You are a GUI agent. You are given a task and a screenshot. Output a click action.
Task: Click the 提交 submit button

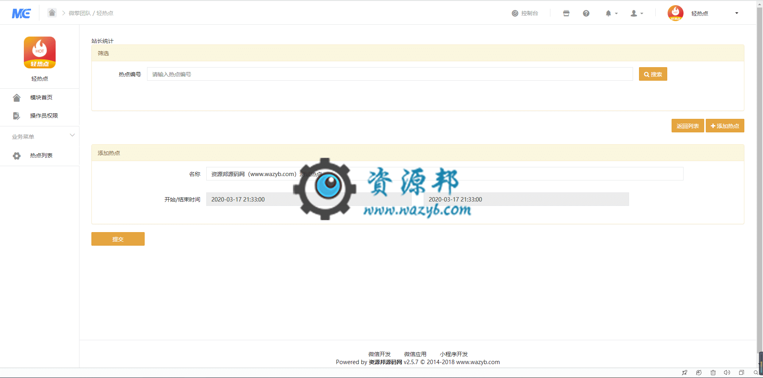pos(118,239)
